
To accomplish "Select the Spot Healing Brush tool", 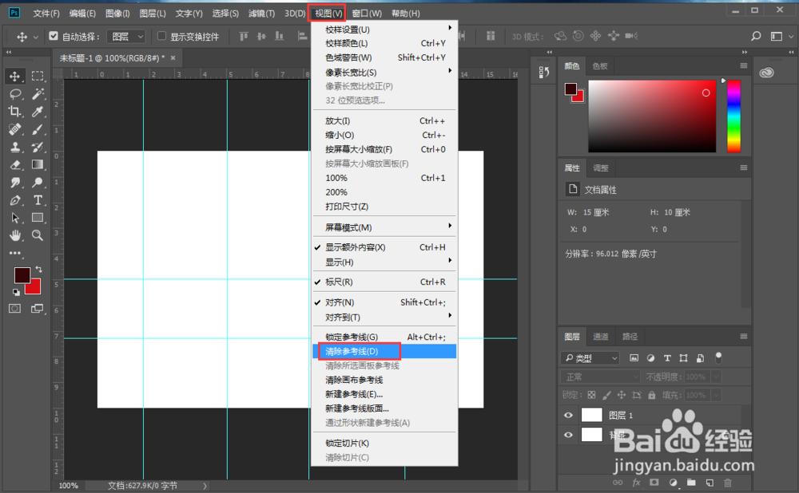I will 14,129.
